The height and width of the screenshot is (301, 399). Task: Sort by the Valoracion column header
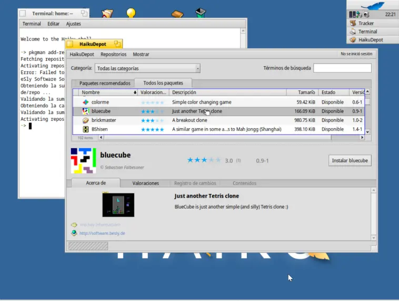[x=154, y=92]
